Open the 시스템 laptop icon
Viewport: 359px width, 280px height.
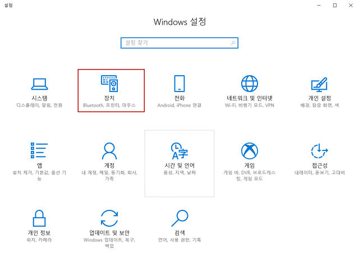[39, 84]
